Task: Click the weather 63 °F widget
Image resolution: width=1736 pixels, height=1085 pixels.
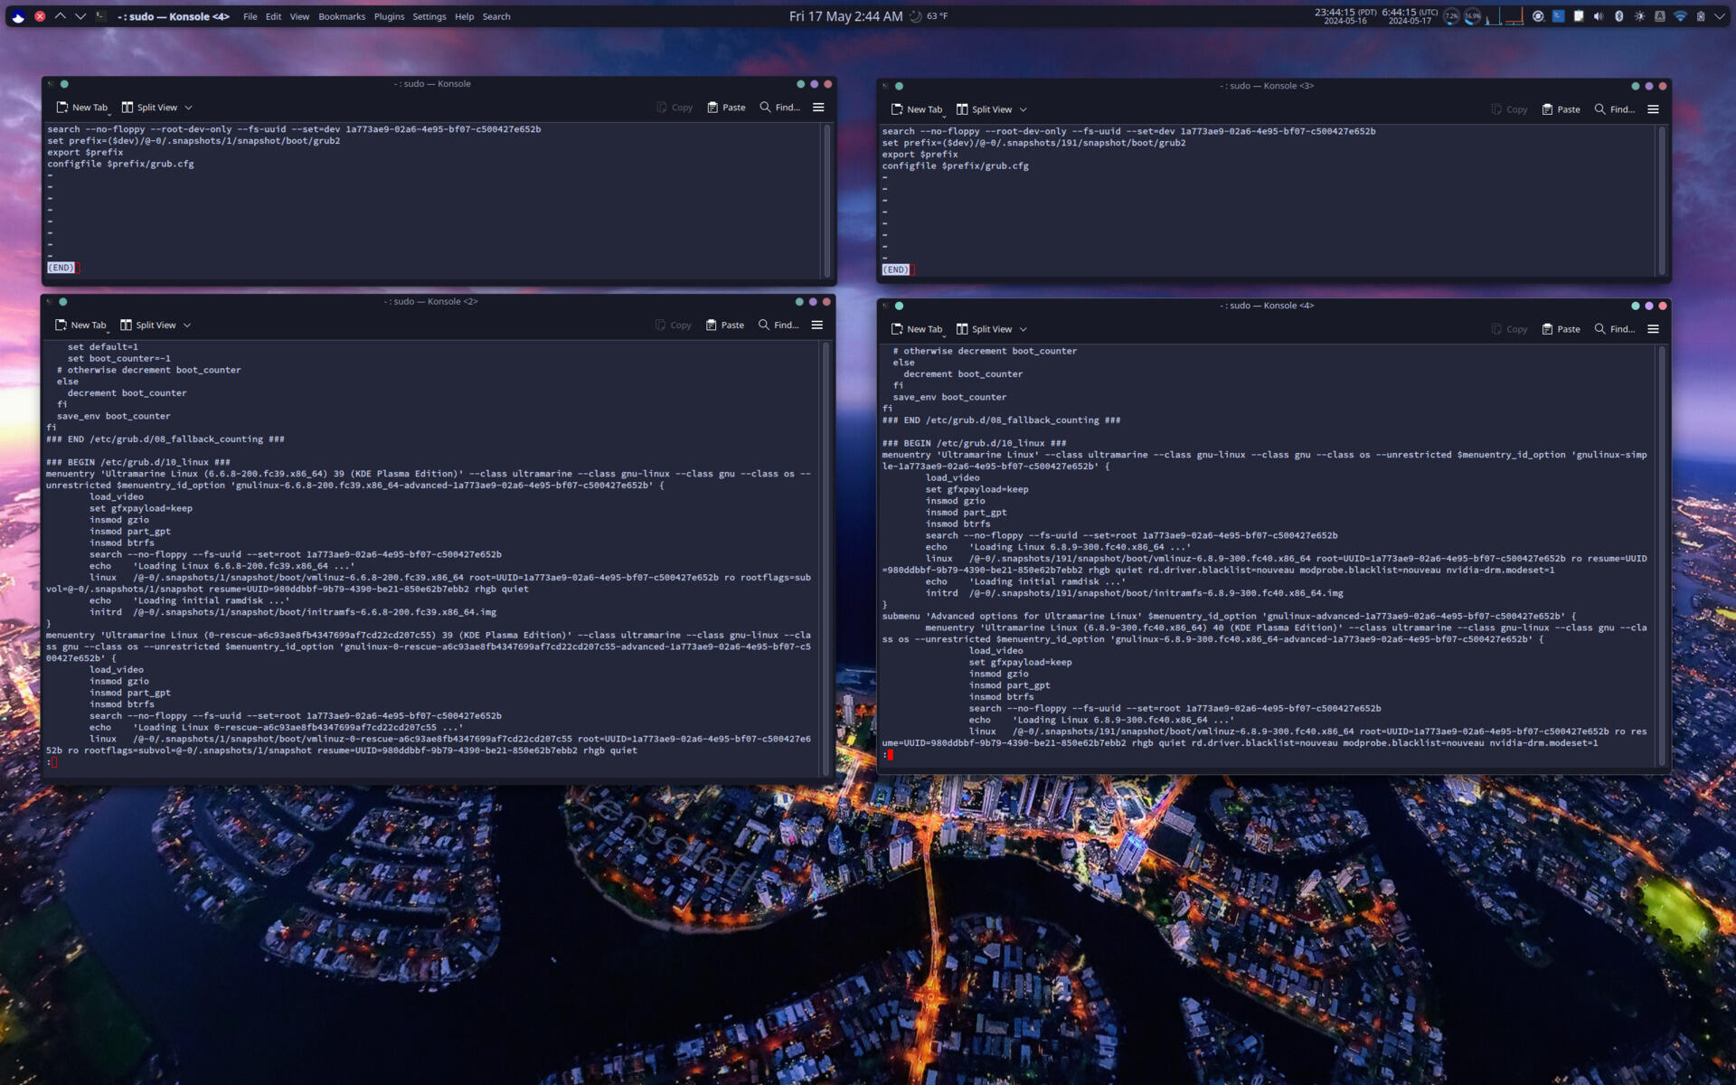Action: [929, 16]
